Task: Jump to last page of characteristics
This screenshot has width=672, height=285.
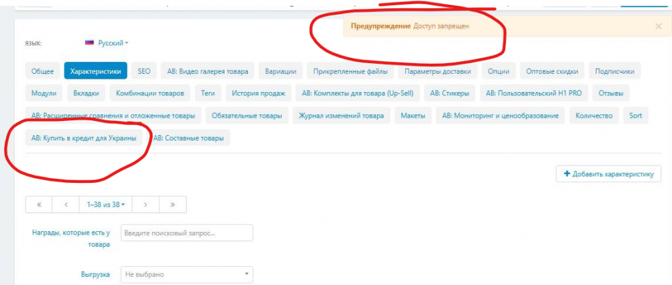Action: coord(173,204)
